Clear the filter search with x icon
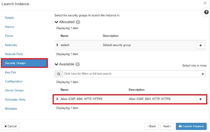210x132 pixels. [203, 74]
